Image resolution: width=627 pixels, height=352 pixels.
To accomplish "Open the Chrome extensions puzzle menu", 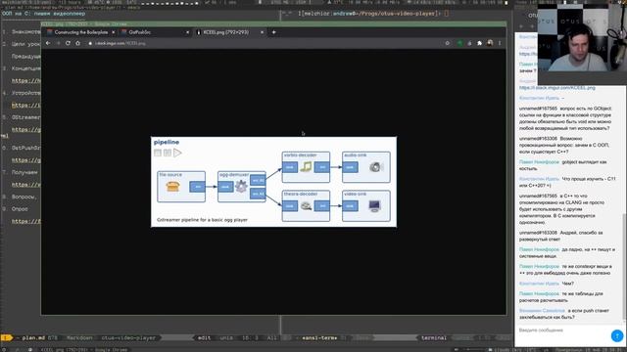I will pyautogui.click(x=479, y=43).
